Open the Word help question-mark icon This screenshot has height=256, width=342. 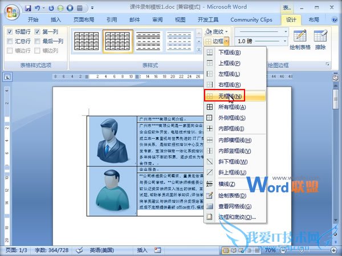[x=335, y=19]
